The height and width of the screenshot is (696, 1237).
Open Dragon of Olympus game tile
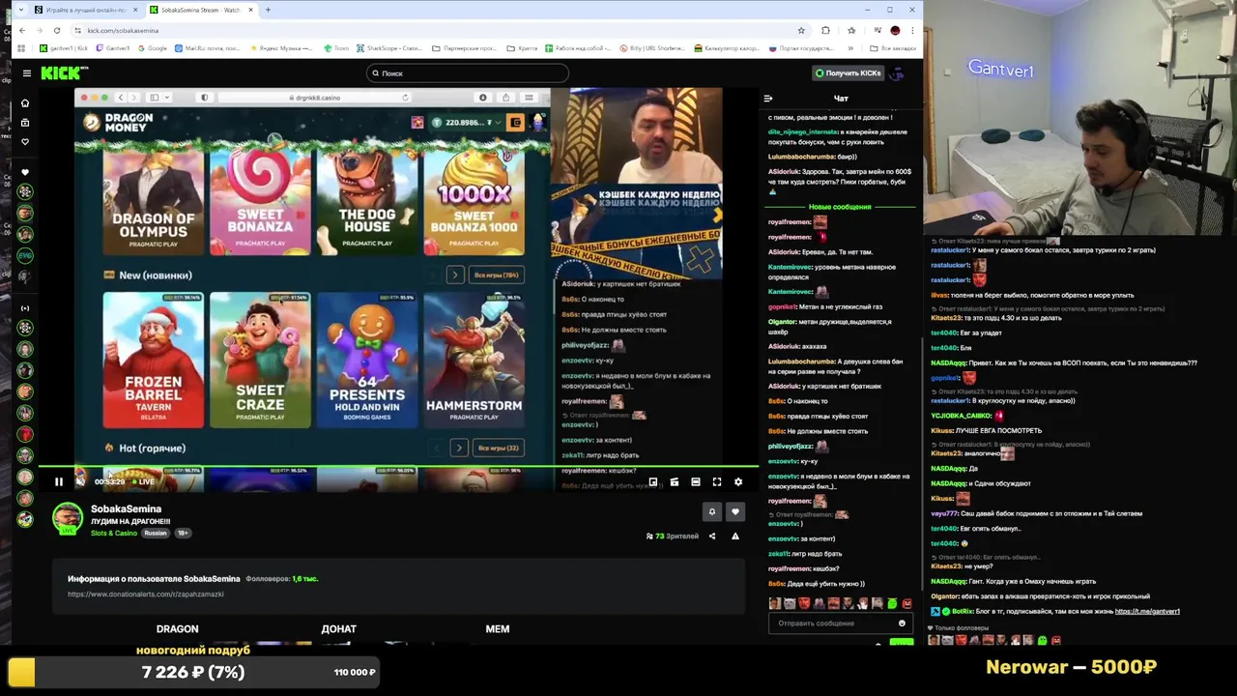pyautogui.click(x=154, y=203)
